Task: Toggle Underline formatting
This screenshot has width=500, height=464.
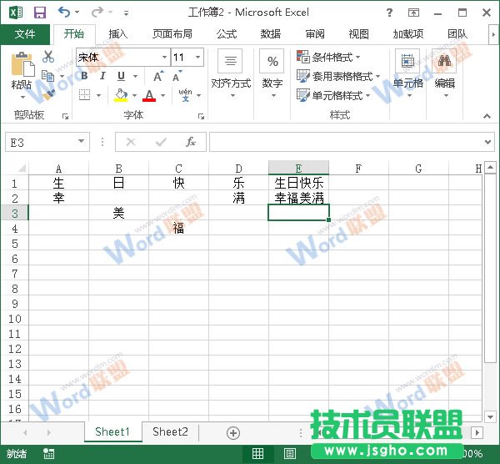Action: pyautogui.click(x=121, y=76)
